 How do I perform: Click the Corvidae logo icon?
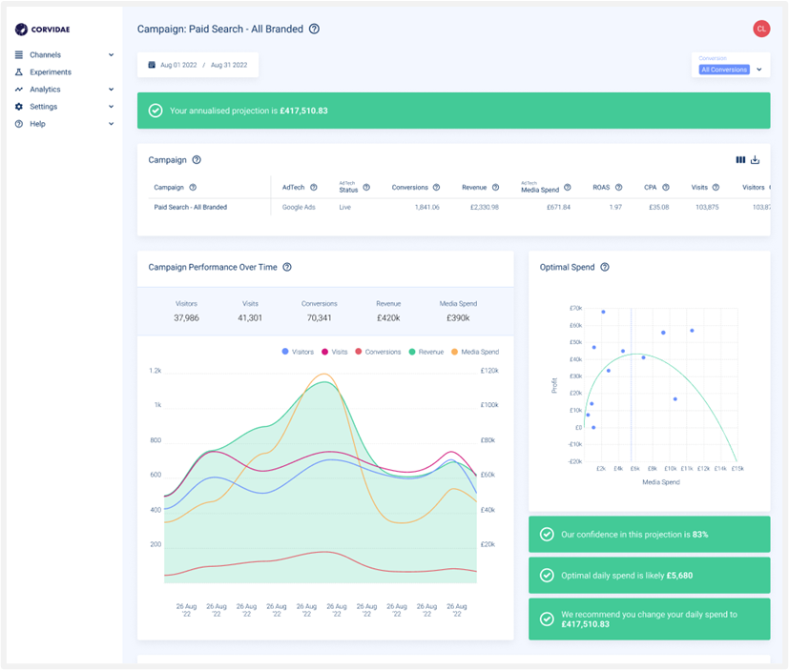pyautogui.click(x=21, y=30)
